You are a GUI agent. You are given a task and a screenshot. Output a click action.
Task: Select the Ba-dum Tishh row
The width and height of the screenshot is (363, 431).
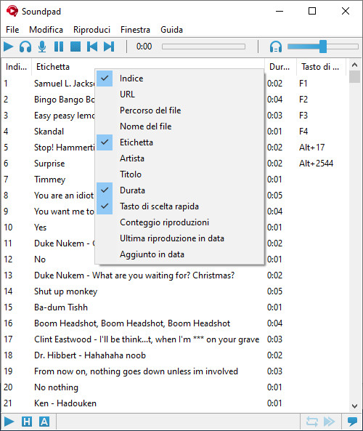tap(175, 307)
